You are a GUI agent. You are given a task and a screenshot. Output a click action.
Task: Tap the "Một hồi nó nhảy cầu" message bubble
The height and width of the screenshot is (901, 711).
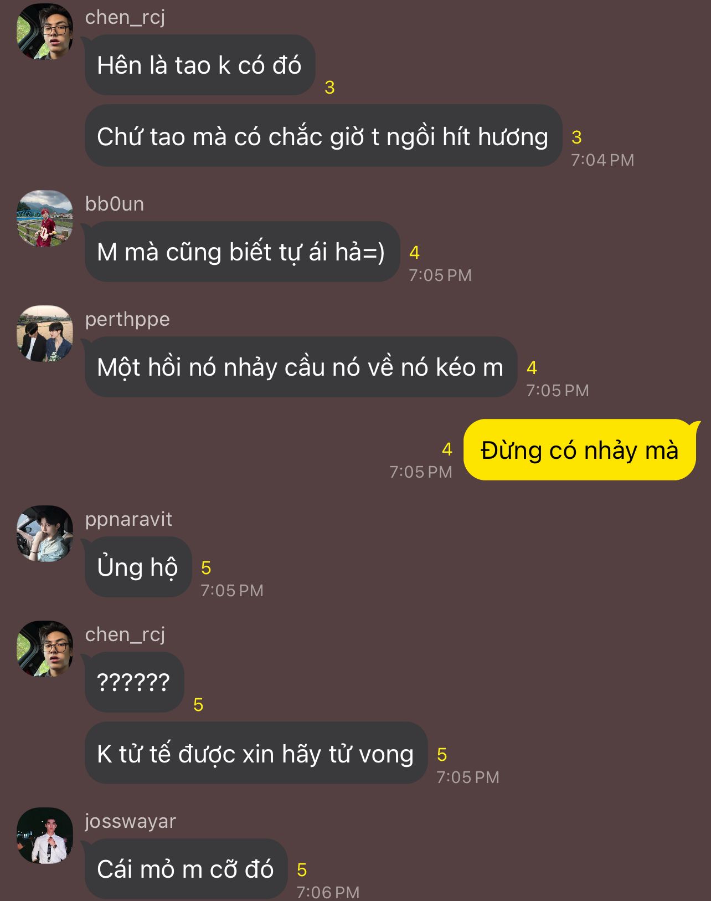click(x=301, y=367)
